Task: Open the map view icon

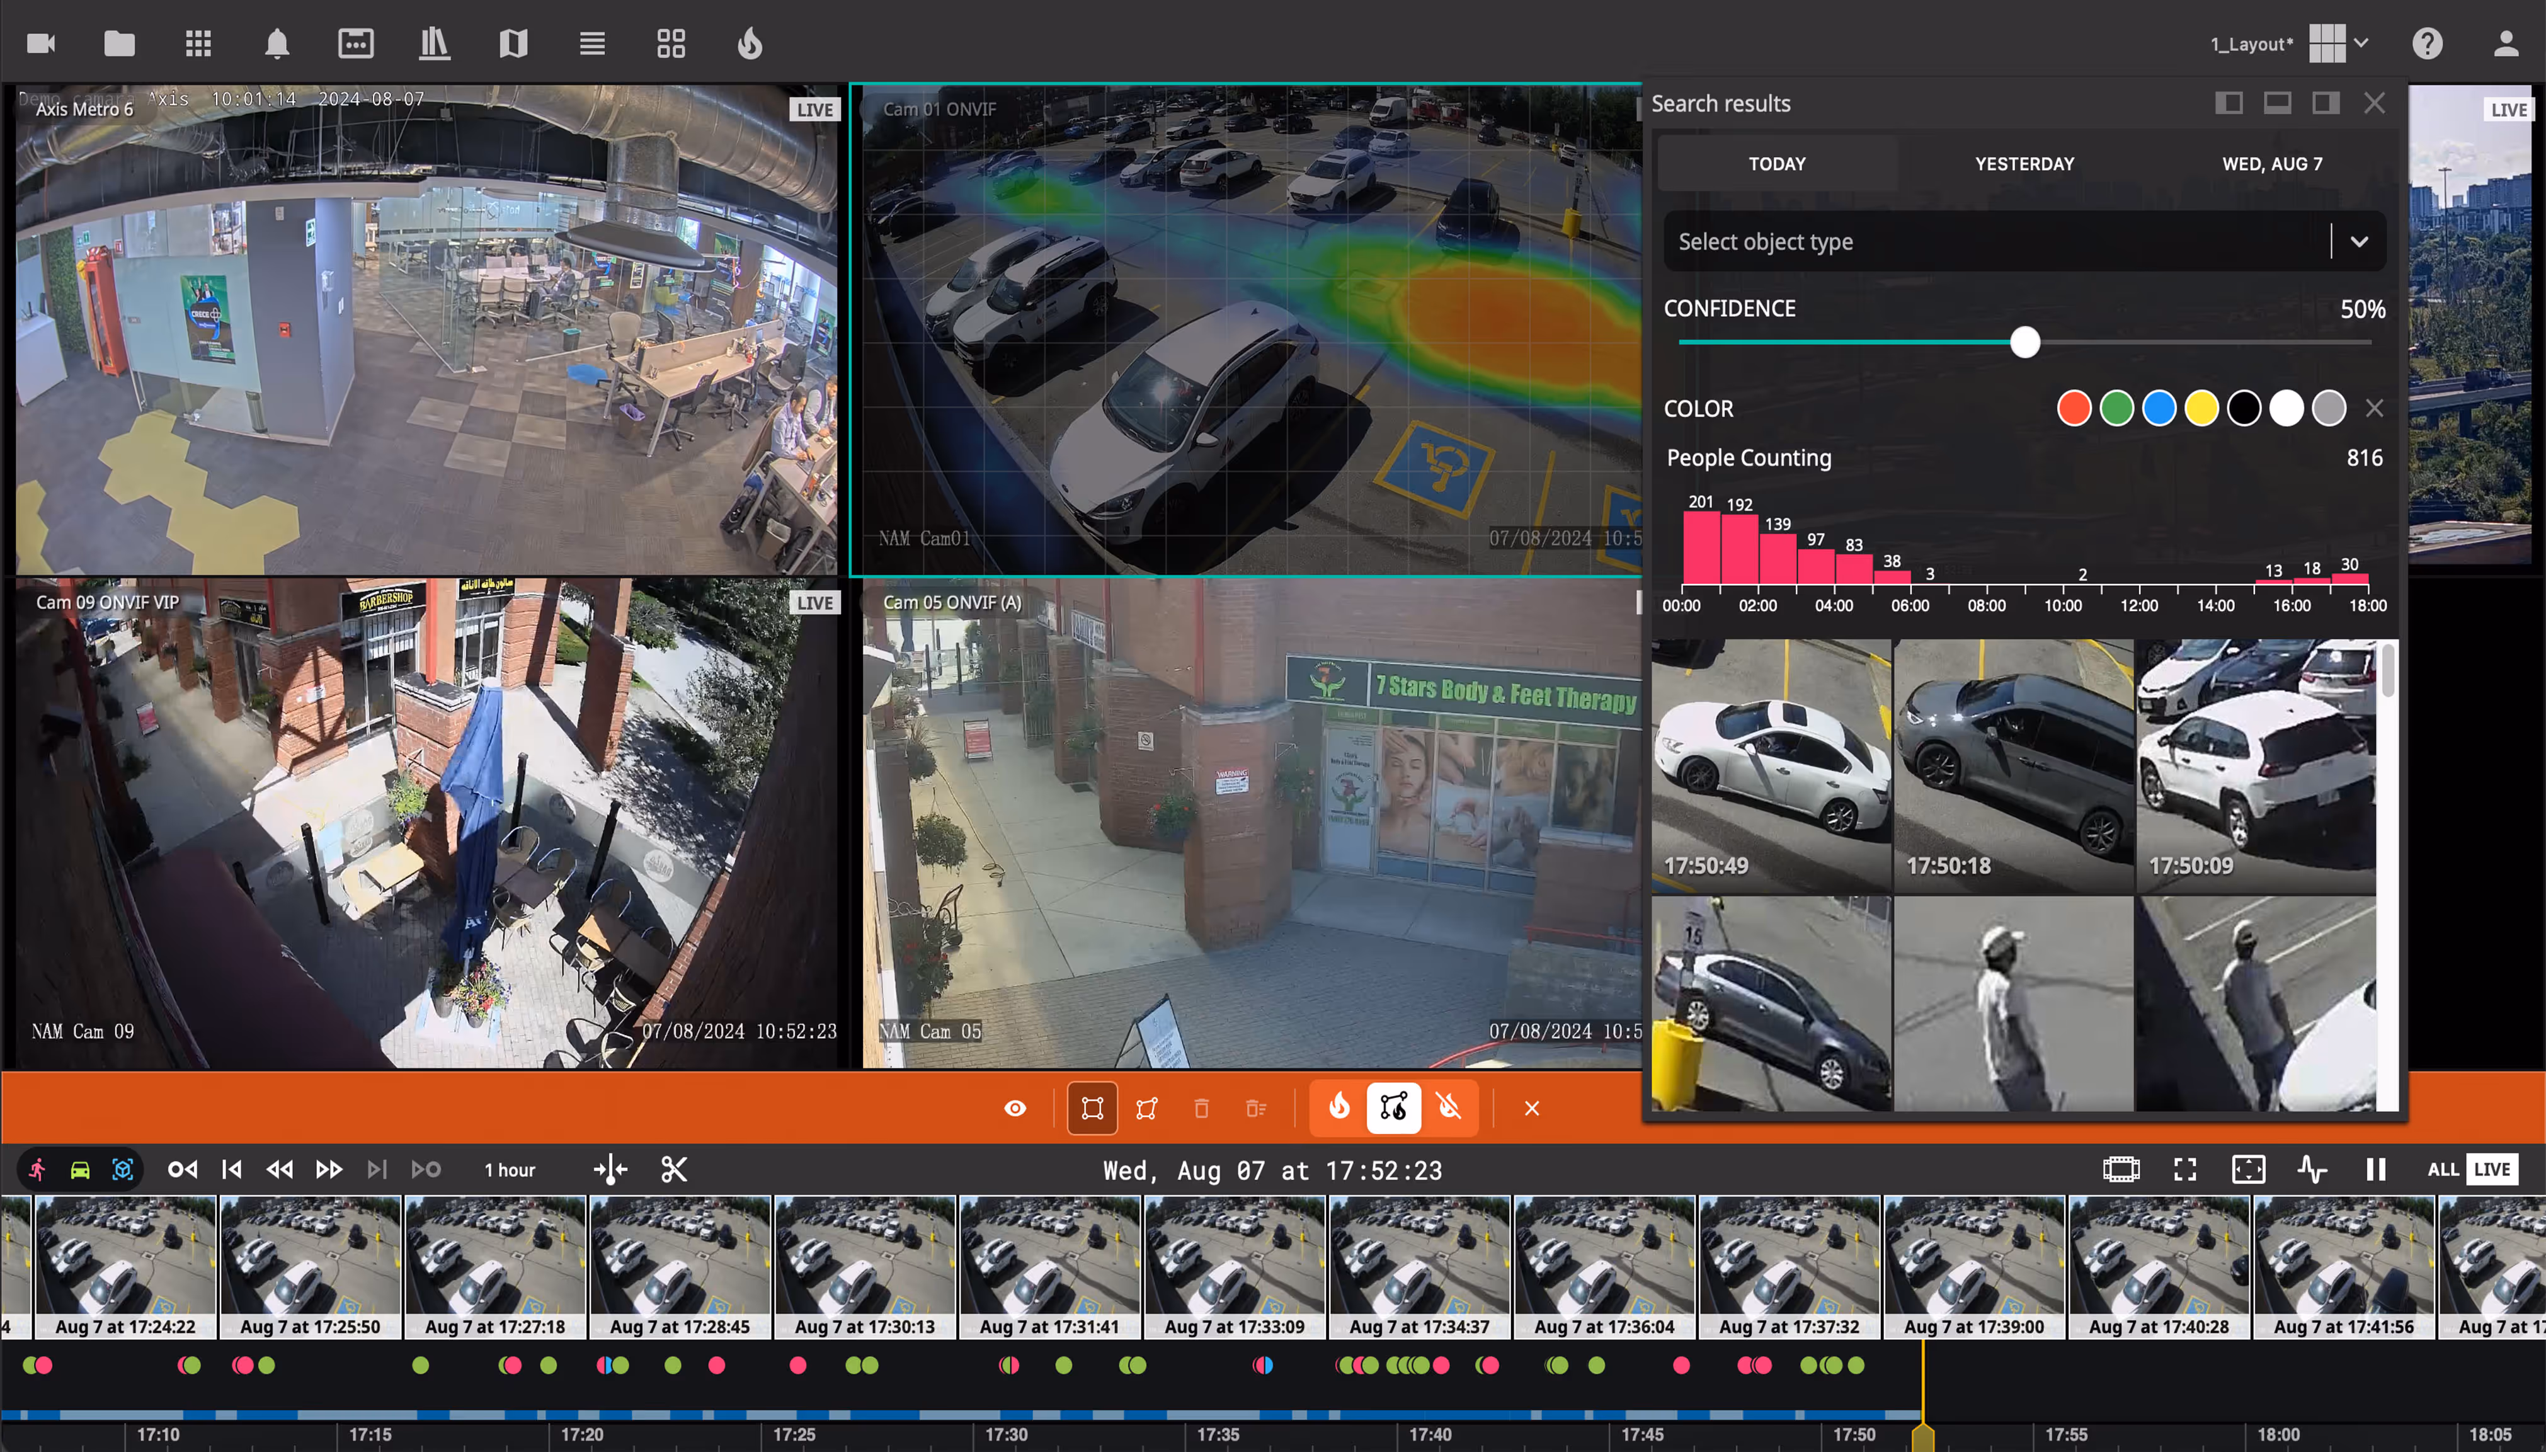Action: pyautogui.click(x=513, y=44)
